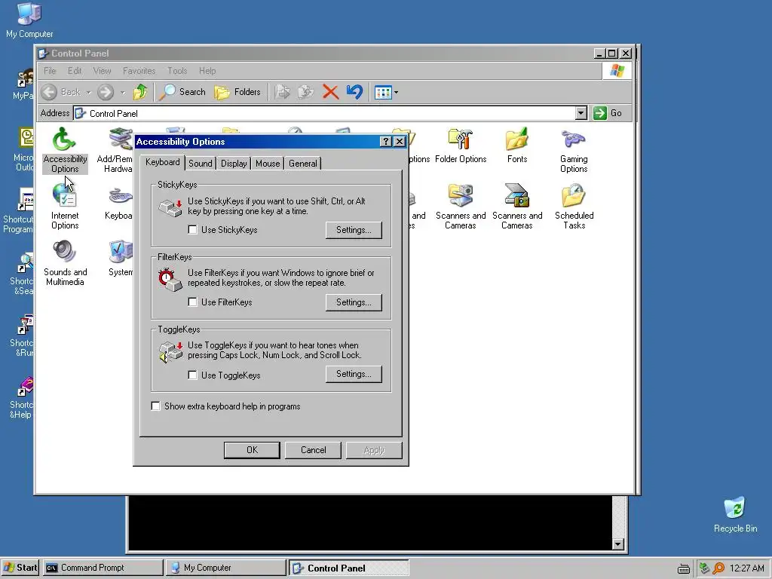Open the File menu
This screenshot has width=772, height=579.
[x=50, y=71]
